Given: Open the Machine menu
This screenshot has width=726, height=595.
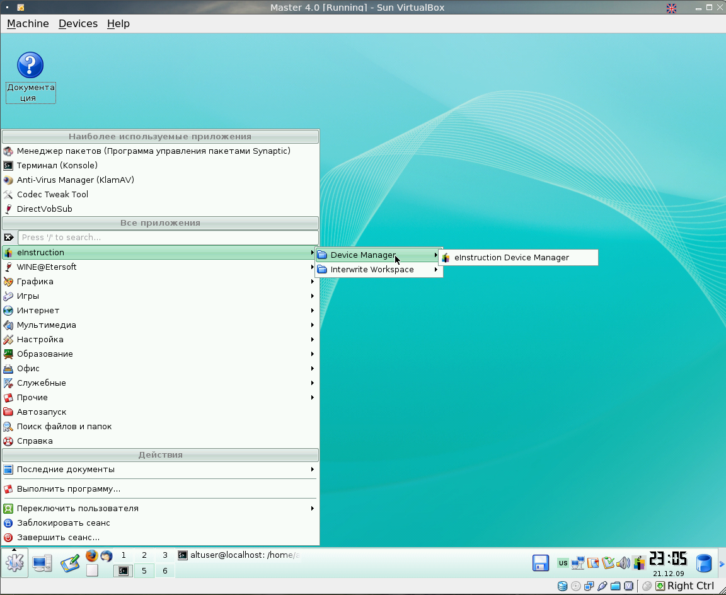Looking at the screenshot, I should pos(28,23).
